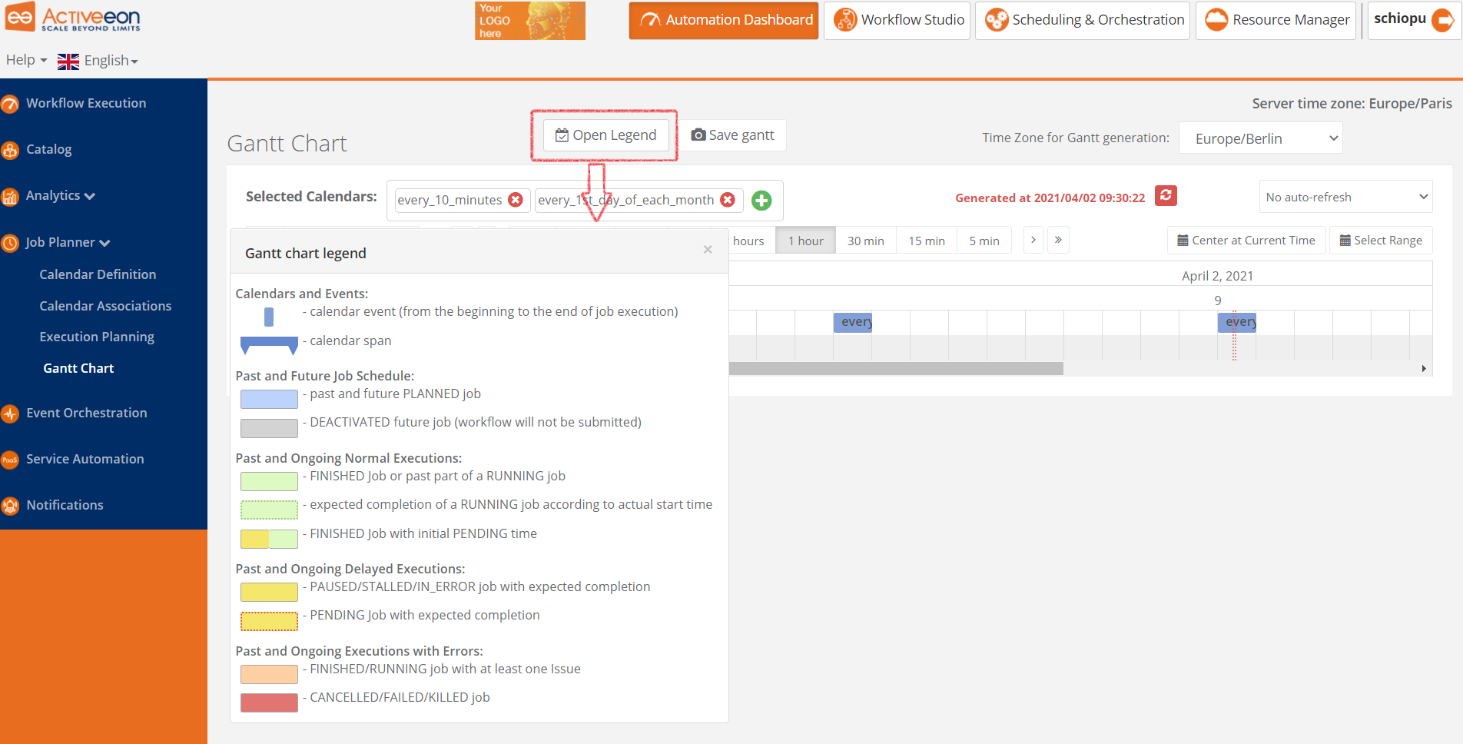
Task: Remove the every_10_minutes calendar
Action: 516,200
